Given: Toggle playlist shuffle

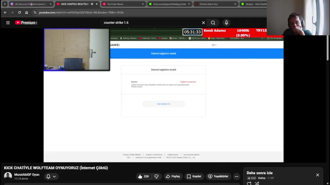Looking at the screenshot, I should [x=257, y=183].
